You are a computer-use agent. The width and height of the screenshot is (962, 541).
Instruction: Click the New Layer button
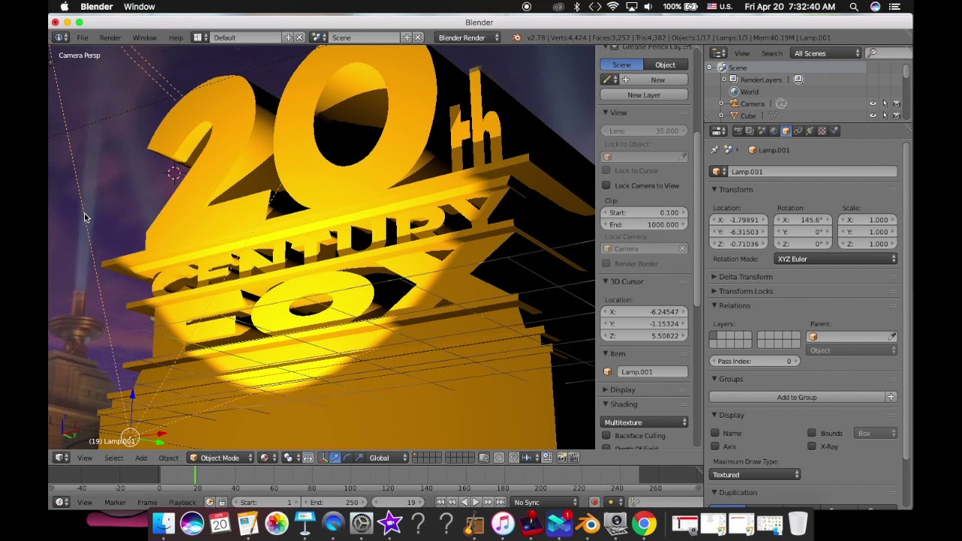tap(644, 95)
